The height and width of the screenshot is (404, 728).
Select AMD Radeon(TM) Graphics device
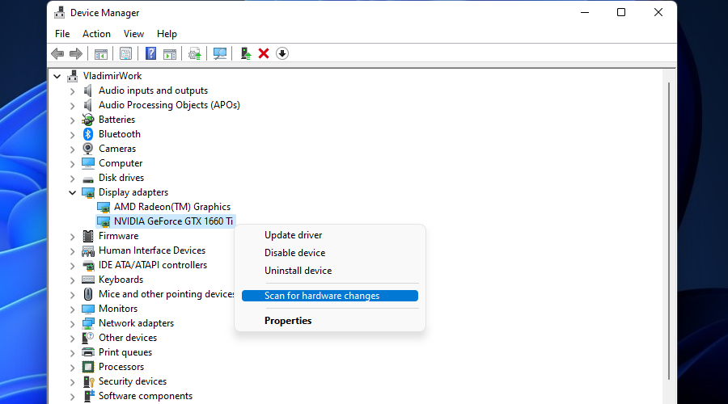(x=172, y=207)
